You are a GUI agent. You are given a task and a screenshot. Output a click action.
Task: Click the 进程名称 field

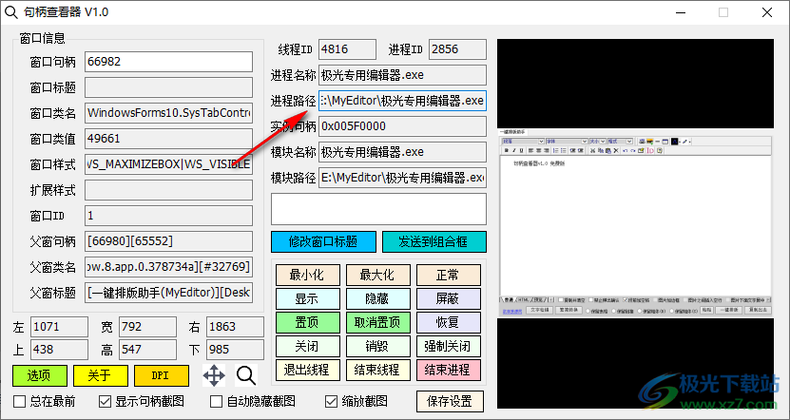pos(402,75)
